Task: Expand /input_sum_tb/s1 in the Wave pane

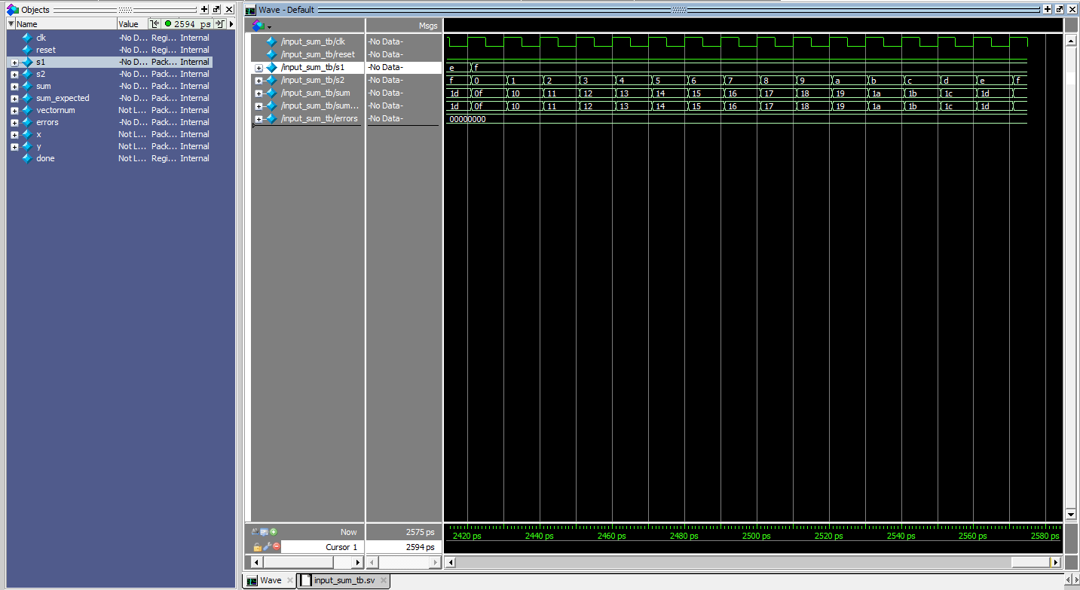Action: [259, 68]
